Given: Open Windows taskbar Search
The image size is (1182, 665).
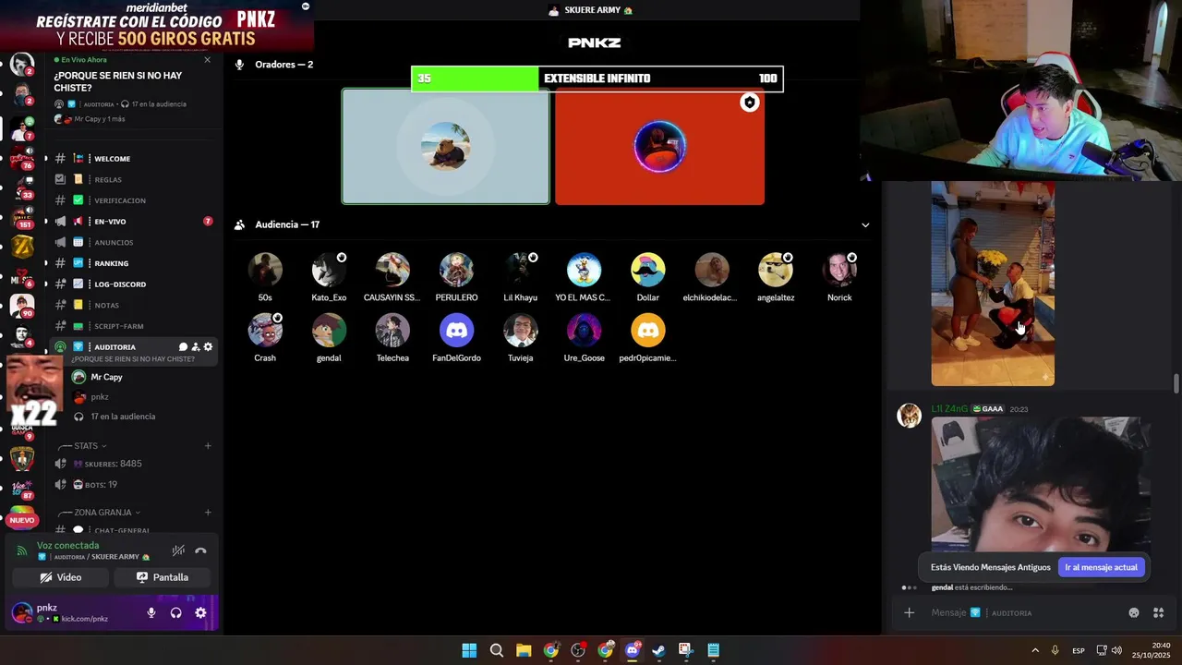Looking at the screenshot, I should point(497,650).
